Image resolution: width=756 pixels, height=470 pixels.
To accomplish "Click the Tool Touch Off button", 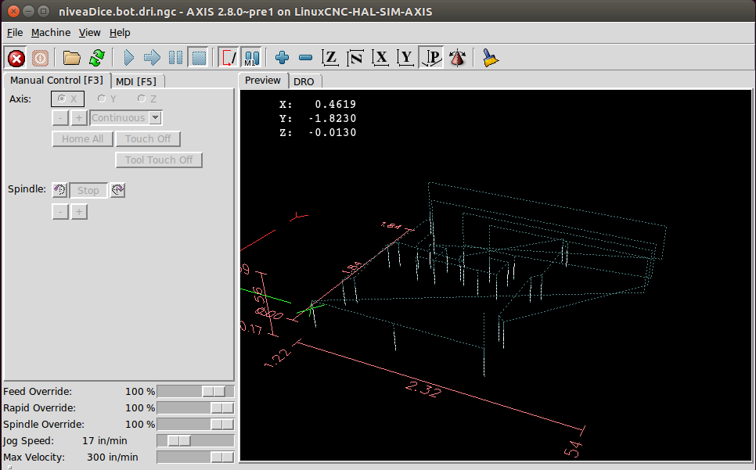I will [159, 160].
